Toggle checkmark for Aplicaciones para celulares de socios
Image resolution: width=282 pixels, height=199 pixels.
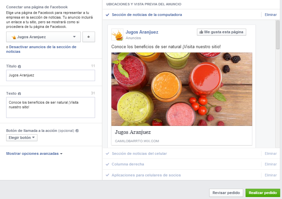(x=107, y=175)
